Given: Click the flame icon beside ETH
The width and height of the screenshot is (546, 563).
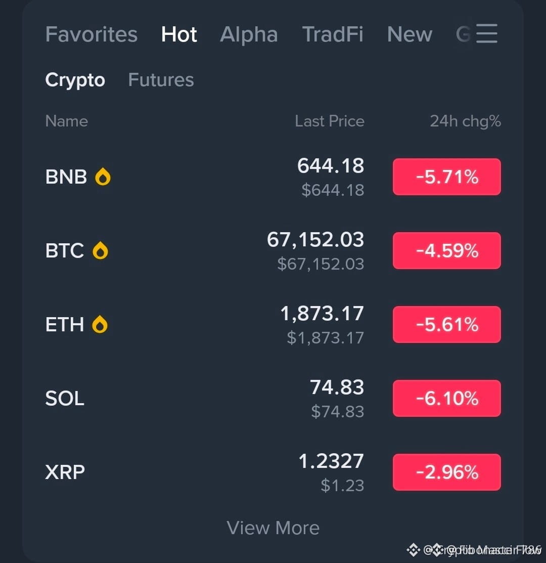Looking at the screenshot, I should coord(100,324).
